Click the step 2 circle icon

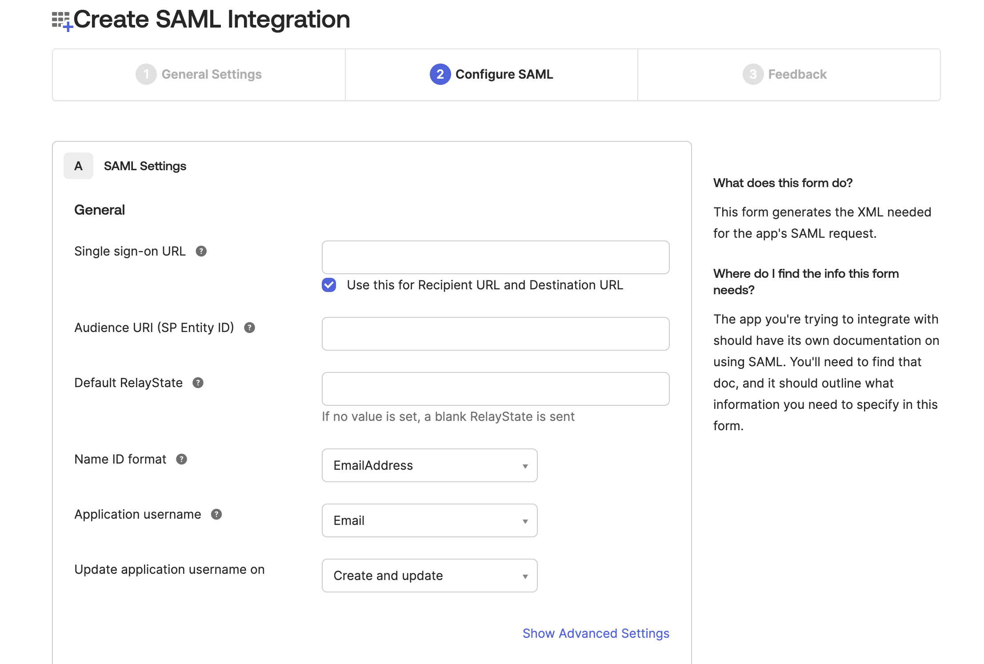coord(440,75)
